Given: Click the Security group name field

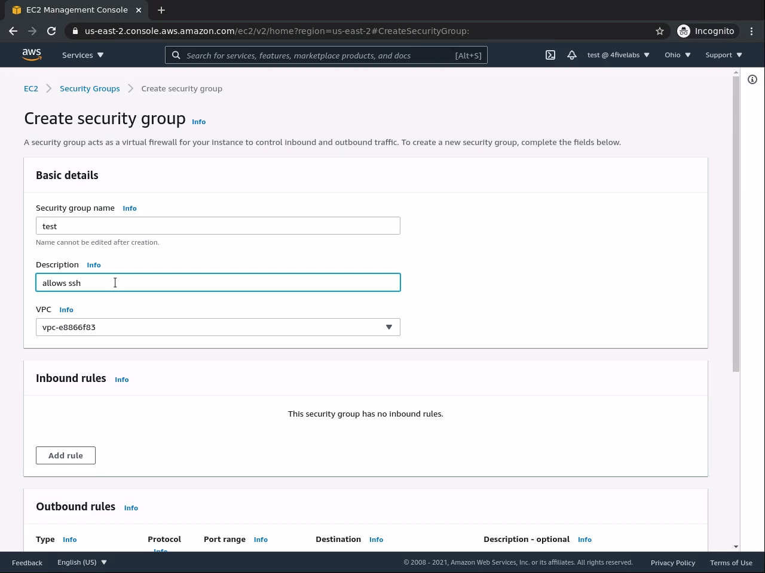Looking at the screenshot, I should (218, 226).
